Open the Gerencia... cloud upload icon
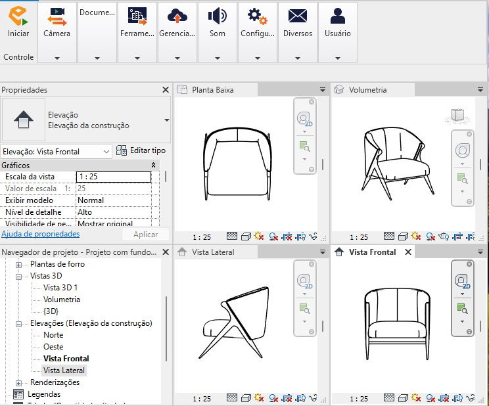Viewport: 489px width, 406px height. click(177, 16)
